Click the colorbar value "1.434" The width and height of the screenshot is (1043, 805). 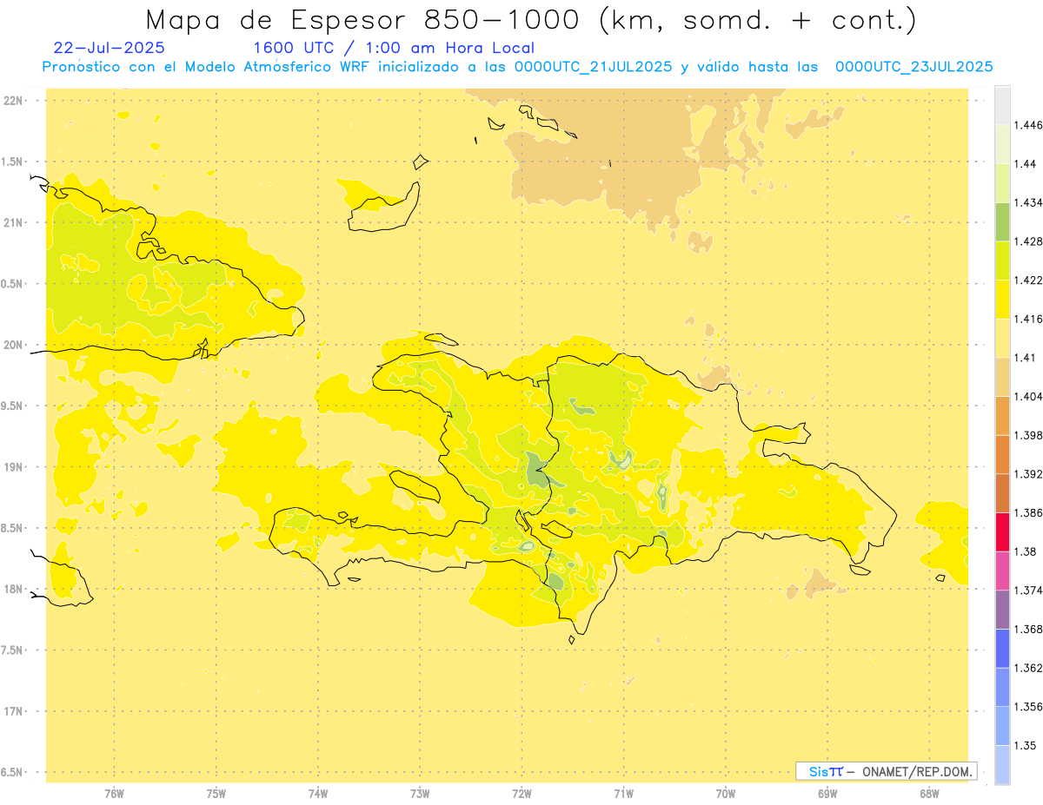tap(1028, 203)
